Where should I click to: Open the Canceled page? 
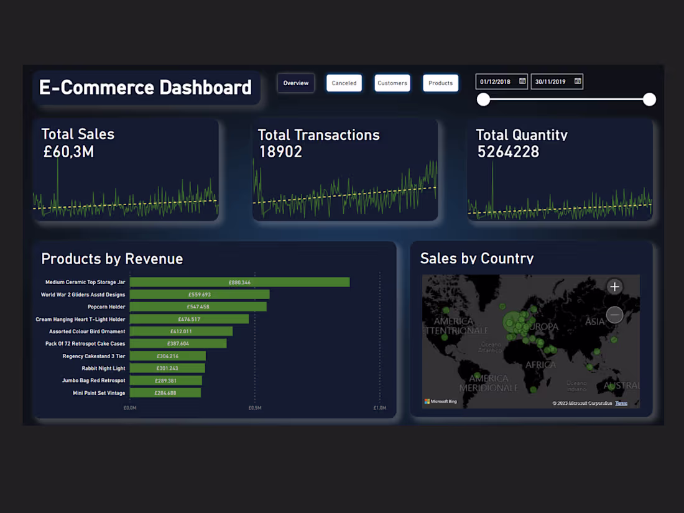(x=344, y=83)
